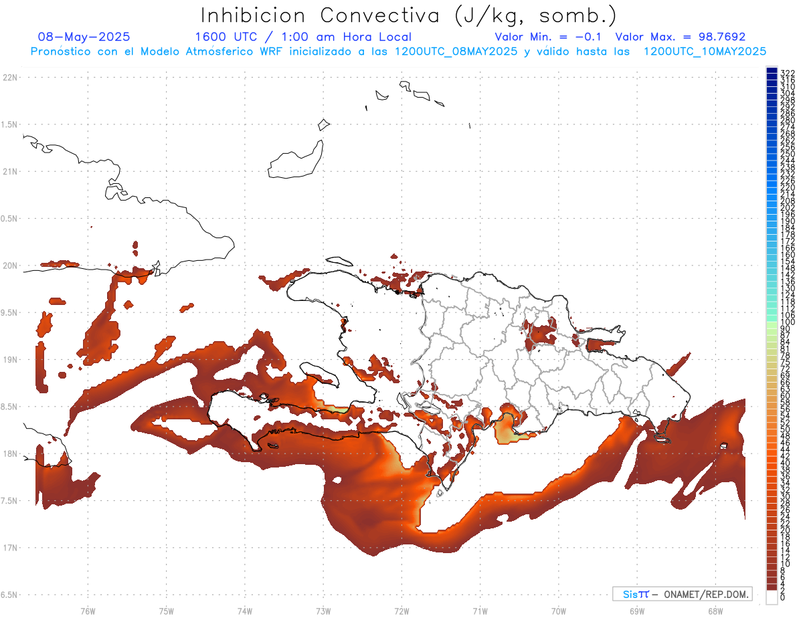The height and width of the screenshot is (620, 803).
Task: Click the '18N' latitude label
Action: click(11, 453)
